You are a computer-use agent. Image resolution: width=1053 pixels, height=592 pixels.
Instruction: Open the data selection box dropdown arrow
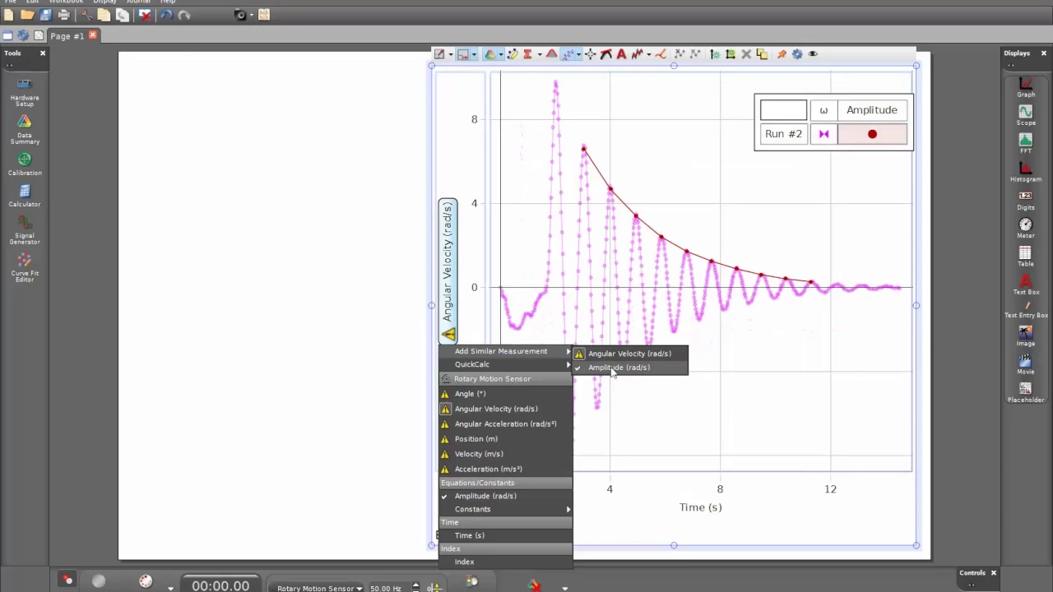point(474,54)
